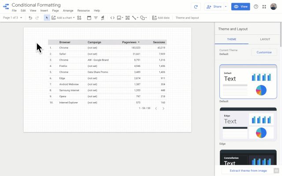282x176 pixels.
Task: Expand the shape tool dropdown arrow
Action: pos(146,18)
